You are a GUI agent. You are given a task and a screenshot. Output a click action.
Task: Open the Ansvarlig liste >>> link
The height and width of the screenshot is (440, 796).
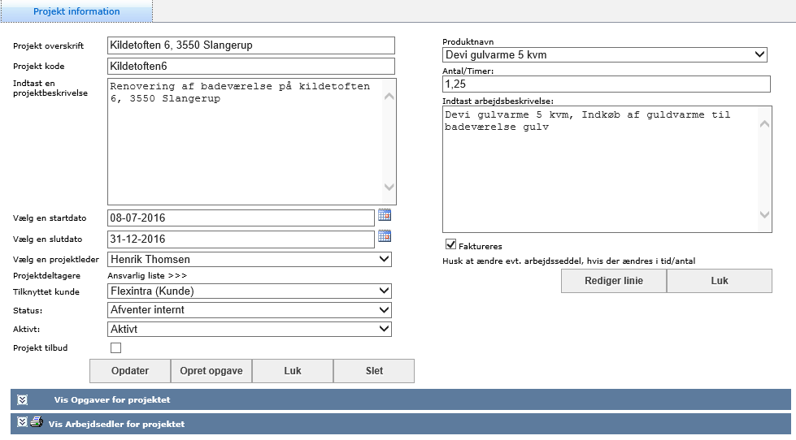(147, 276)
